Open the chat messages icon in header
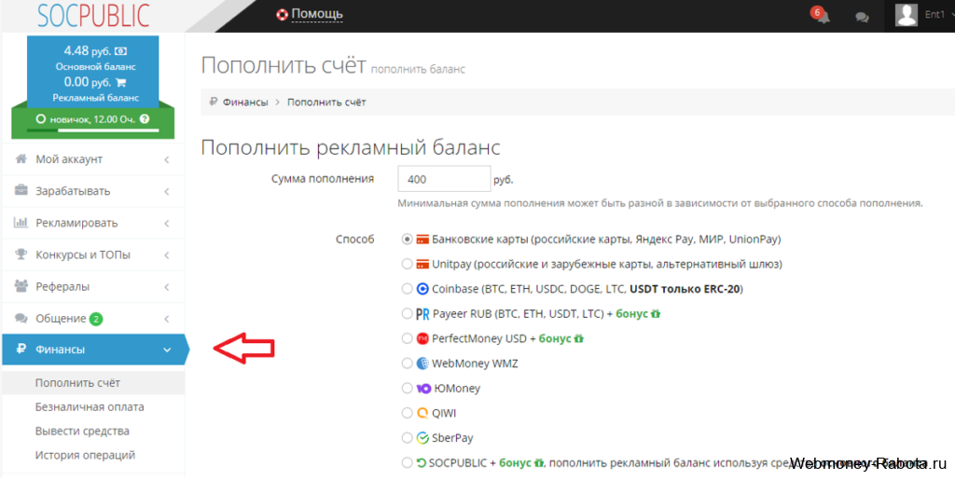955x480 pixels. 862,17
